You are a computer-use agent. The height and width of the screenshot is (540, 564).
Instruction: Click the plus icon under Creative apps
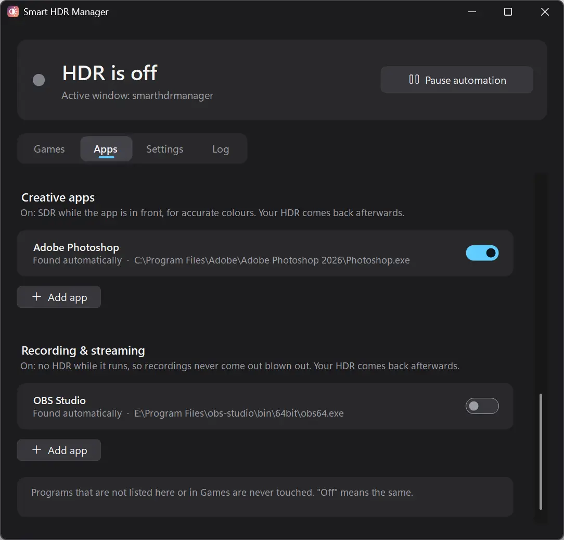37,297
